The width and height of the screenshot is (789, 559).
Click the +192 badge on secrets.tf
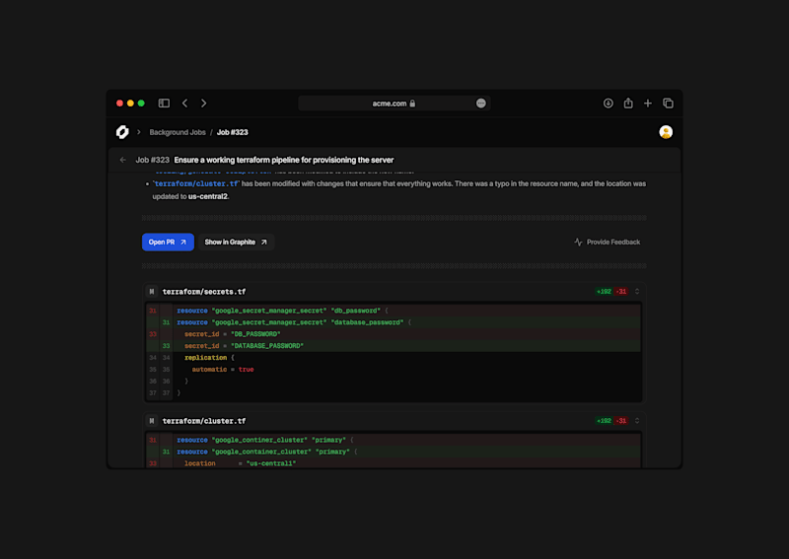point(604,291)
